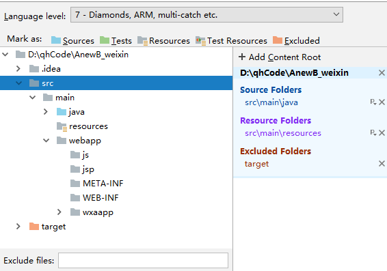
Task: Mark selected folder as Test Resources
Action: coord(231,41)
